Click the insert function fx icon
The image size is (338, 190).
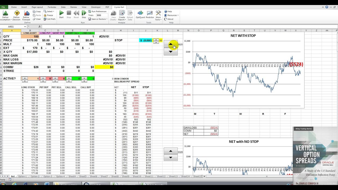tap(40, 26)
